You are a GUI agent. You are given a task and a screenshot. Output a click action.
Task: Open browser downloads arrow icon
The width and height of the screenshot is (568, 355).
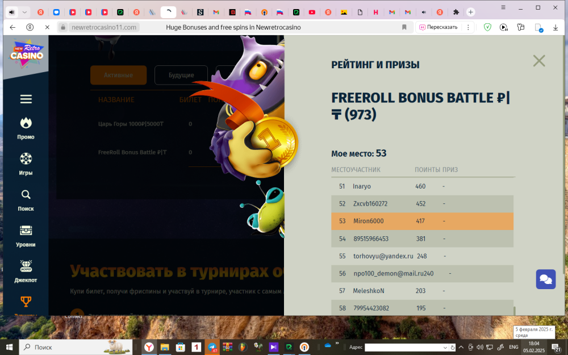tap(555, 27)
